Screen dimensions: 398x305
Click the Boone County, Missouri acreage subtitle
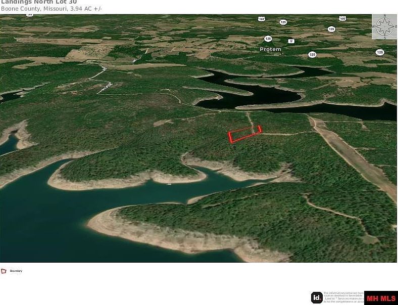pyautogui.click(x=51, y=9)
